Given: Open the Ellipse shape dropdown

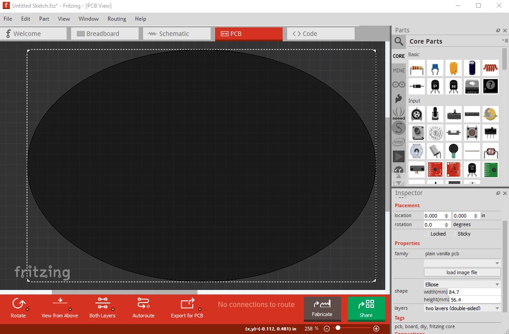Looking at the screenshot, I should tap(462, 284).
